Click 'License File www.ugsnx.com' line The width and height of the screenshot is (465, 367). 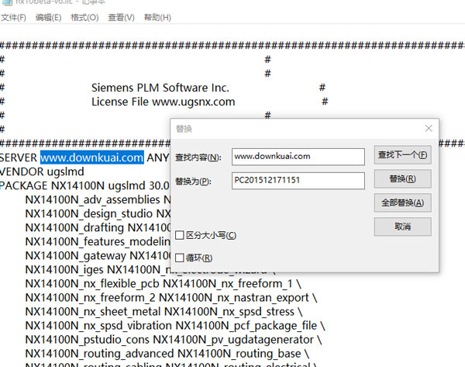pos(163,102)
